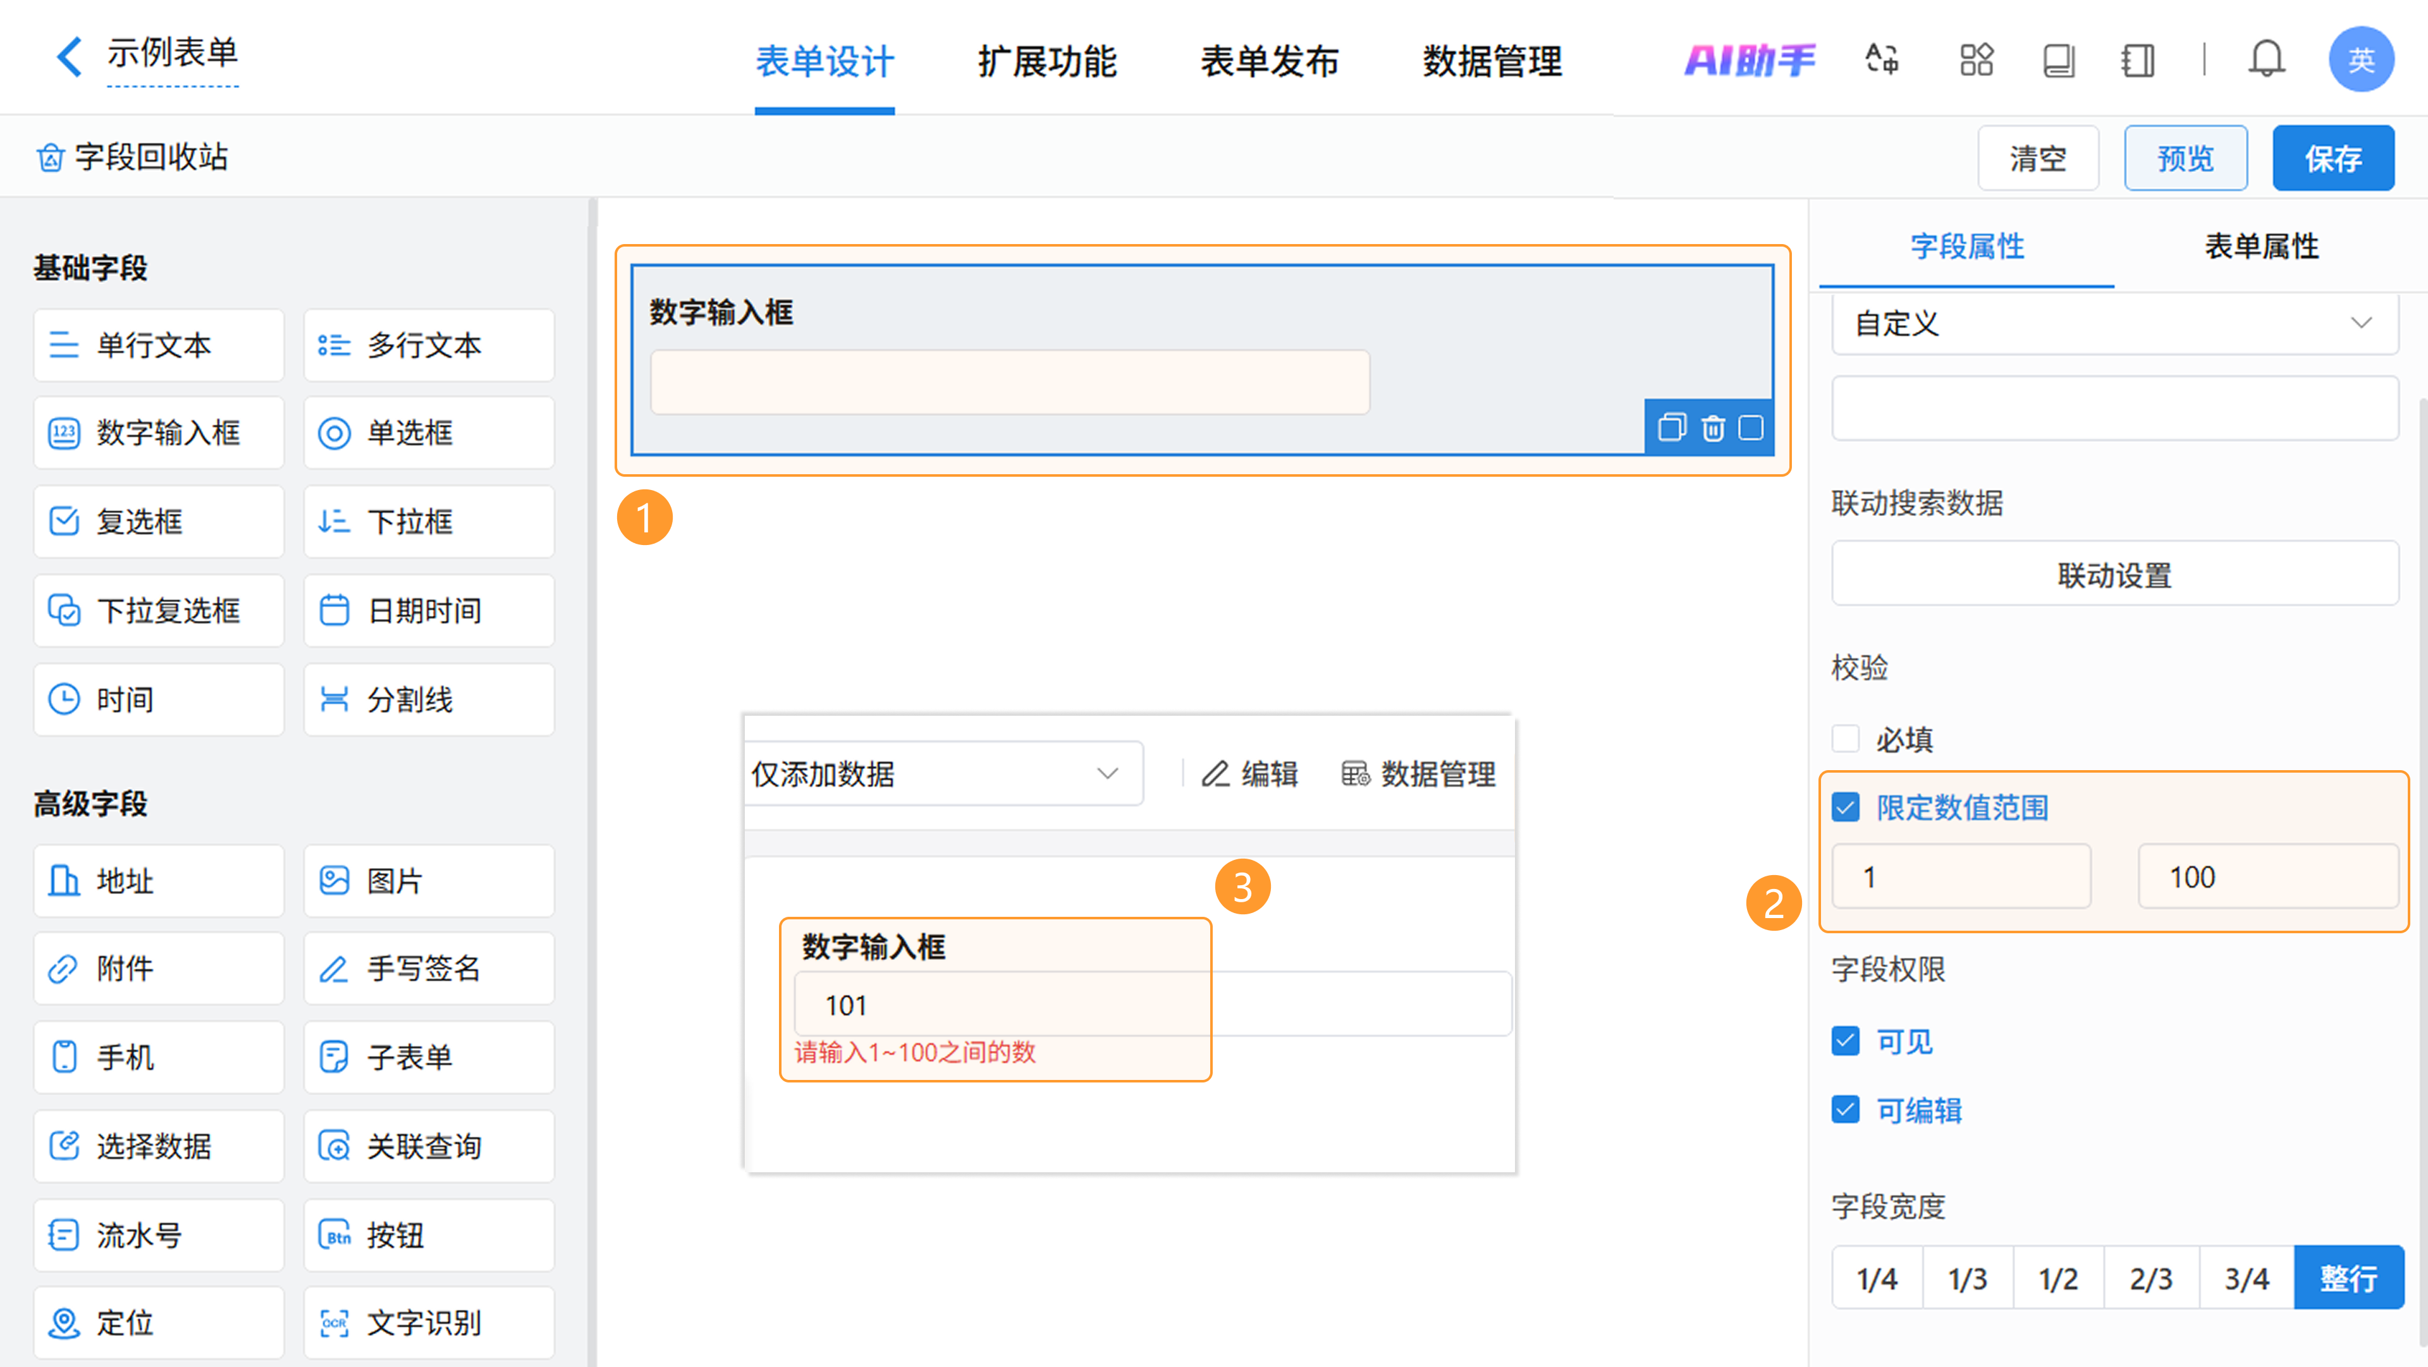Add the 手写签名 field
Screen dimensions: 2428x1367
429,968
